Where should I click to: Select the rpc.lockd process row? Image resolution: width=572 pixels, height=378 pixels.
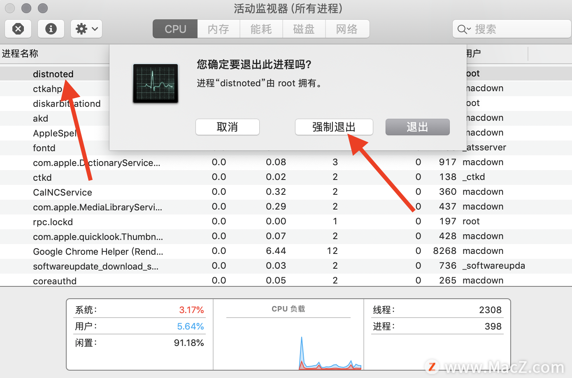click(286, 222)
